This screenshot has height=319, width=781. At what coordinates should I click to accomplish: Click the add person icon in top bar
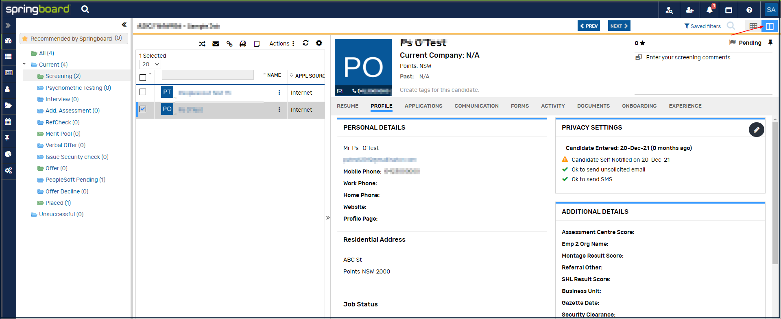[689, 10]
